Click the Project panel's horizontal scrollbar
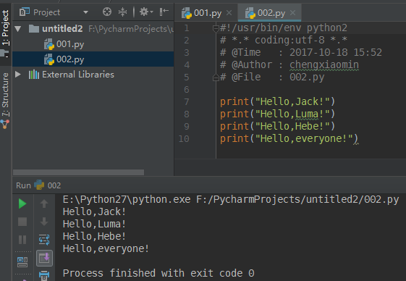The image size is (406, 281). (78, 172)
